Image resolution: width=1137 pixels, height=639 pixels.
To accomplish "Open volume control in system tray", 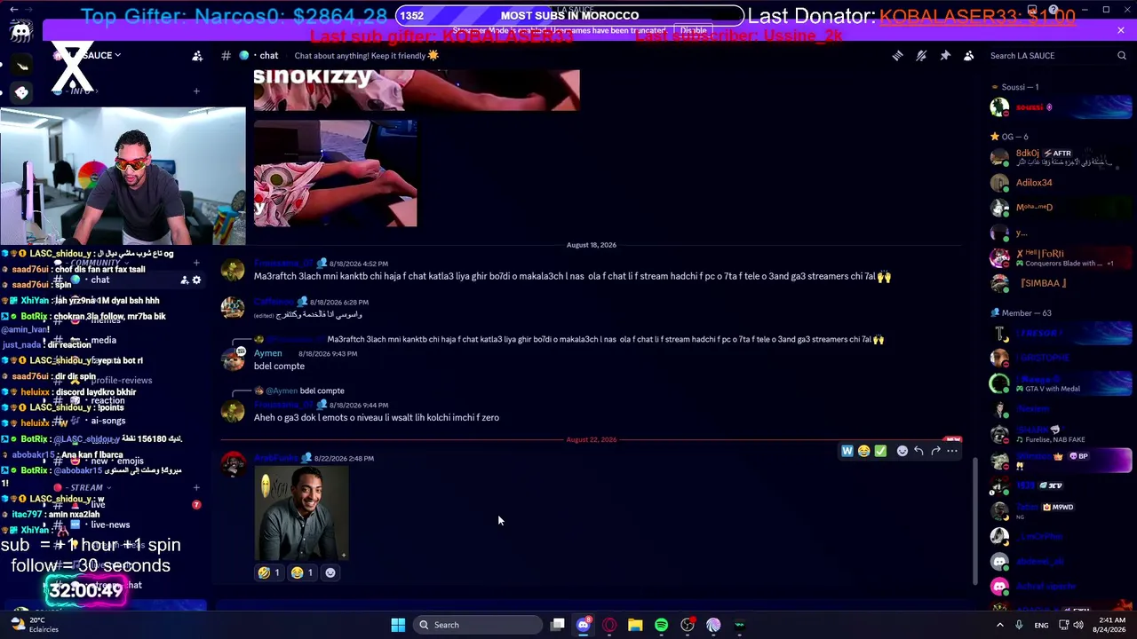I will click(x=1079, y=625).
